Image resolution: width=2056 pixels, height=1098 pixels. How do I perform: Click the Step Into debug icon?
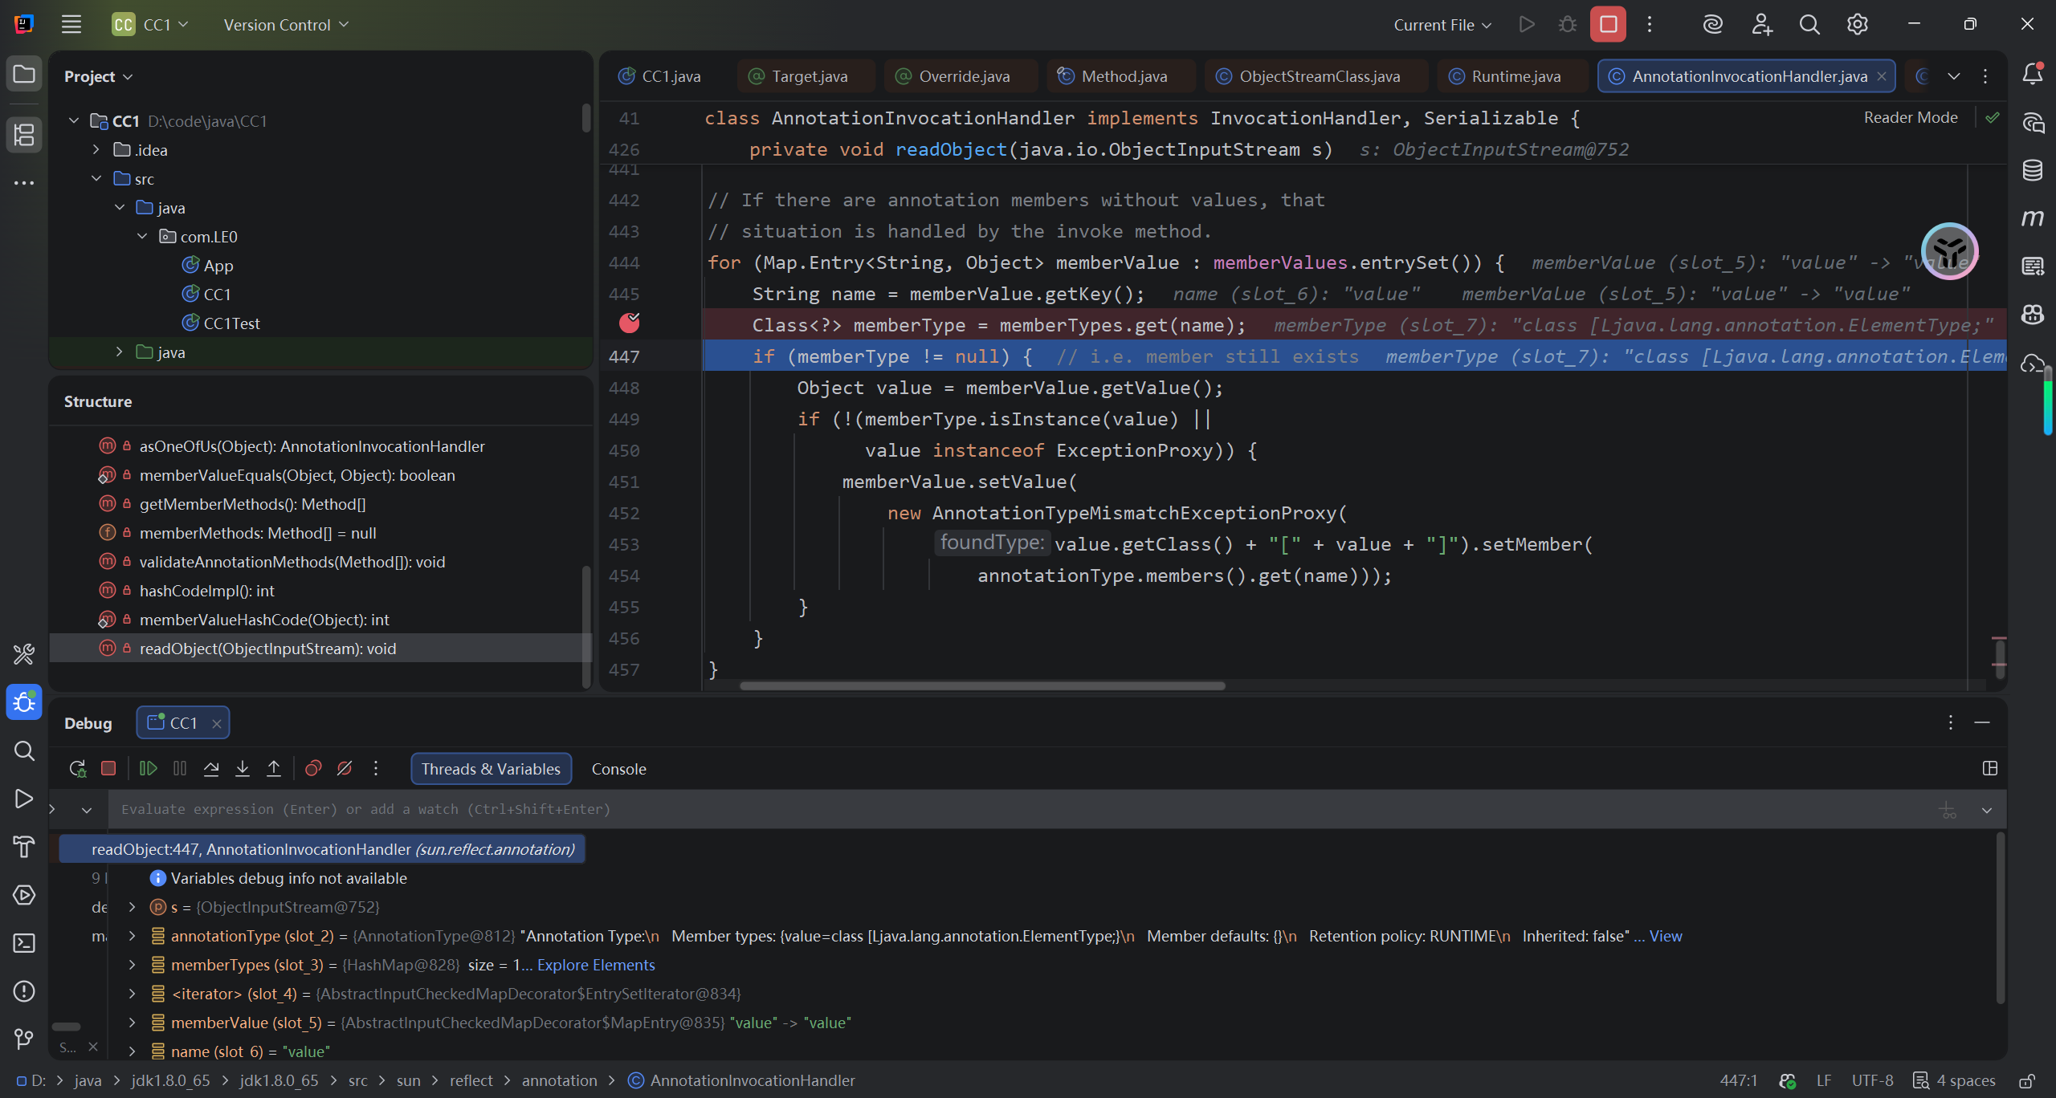[243, 769]
